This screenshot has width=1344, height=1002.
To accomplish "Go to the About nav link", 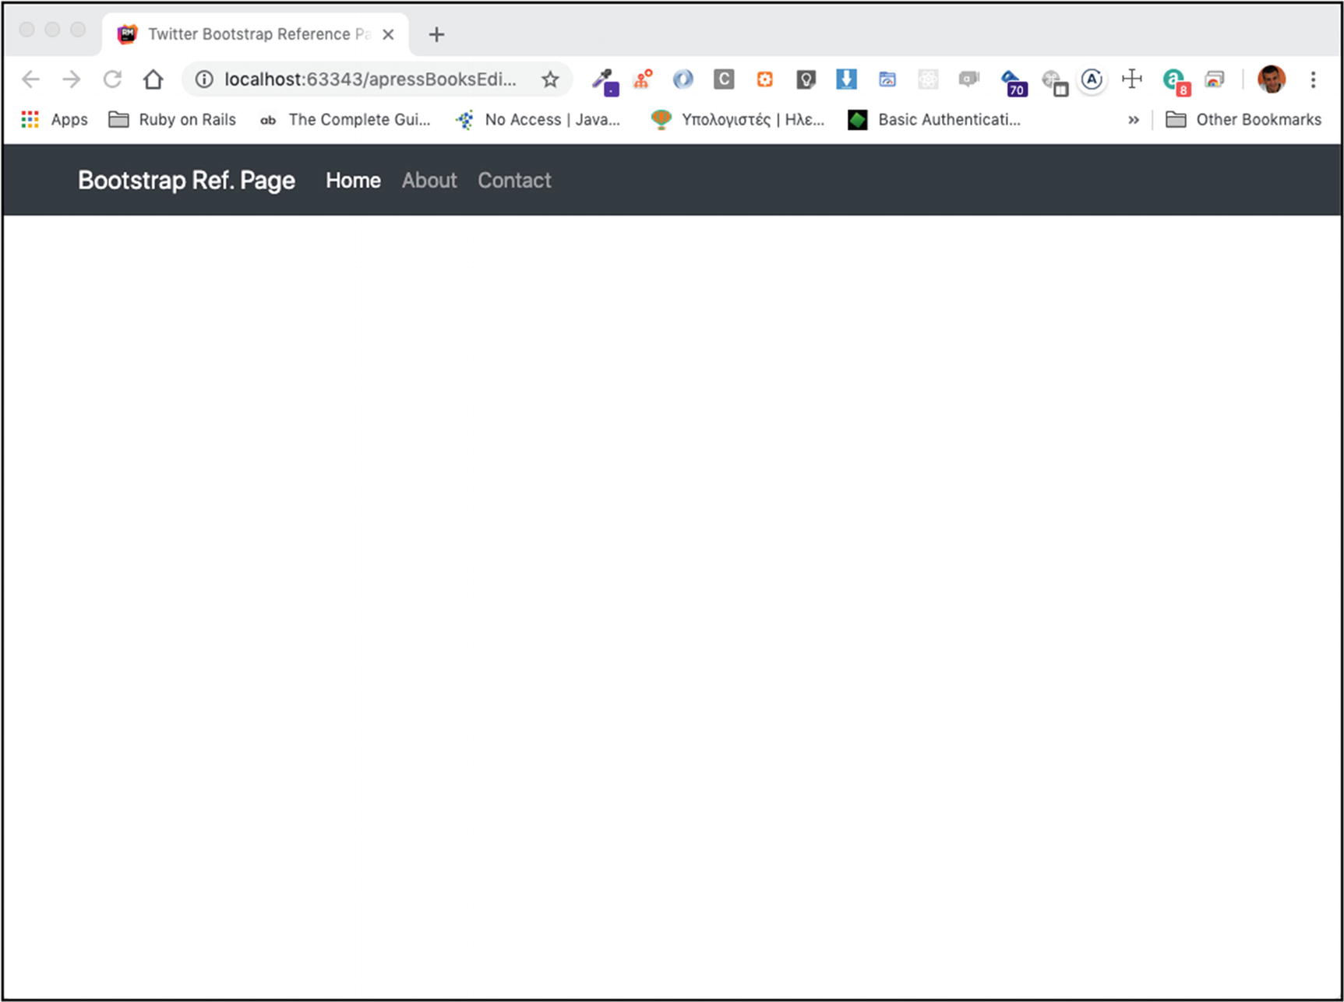I will [x=429, y=181].
